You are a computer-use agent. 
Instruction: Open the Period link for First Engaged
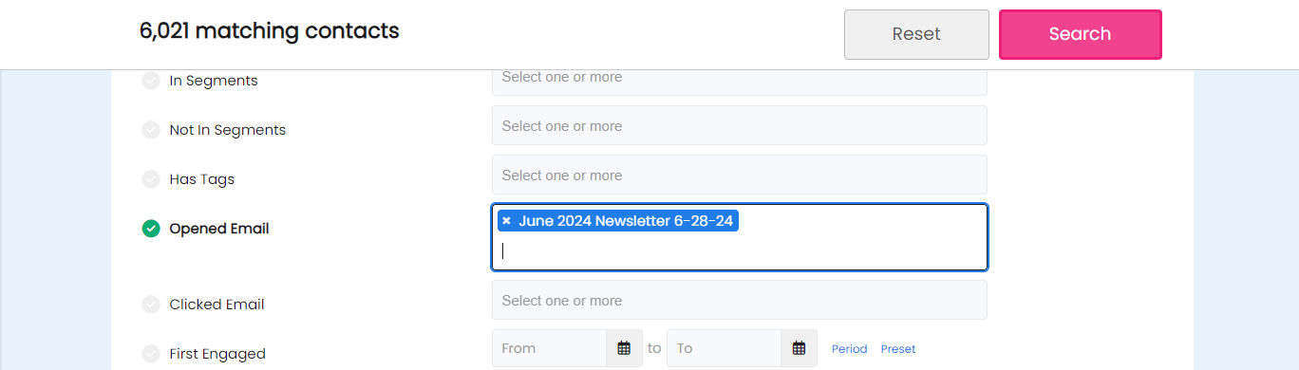point(850,349)
